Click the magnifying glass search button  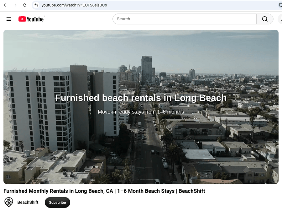tap(265, 19)
